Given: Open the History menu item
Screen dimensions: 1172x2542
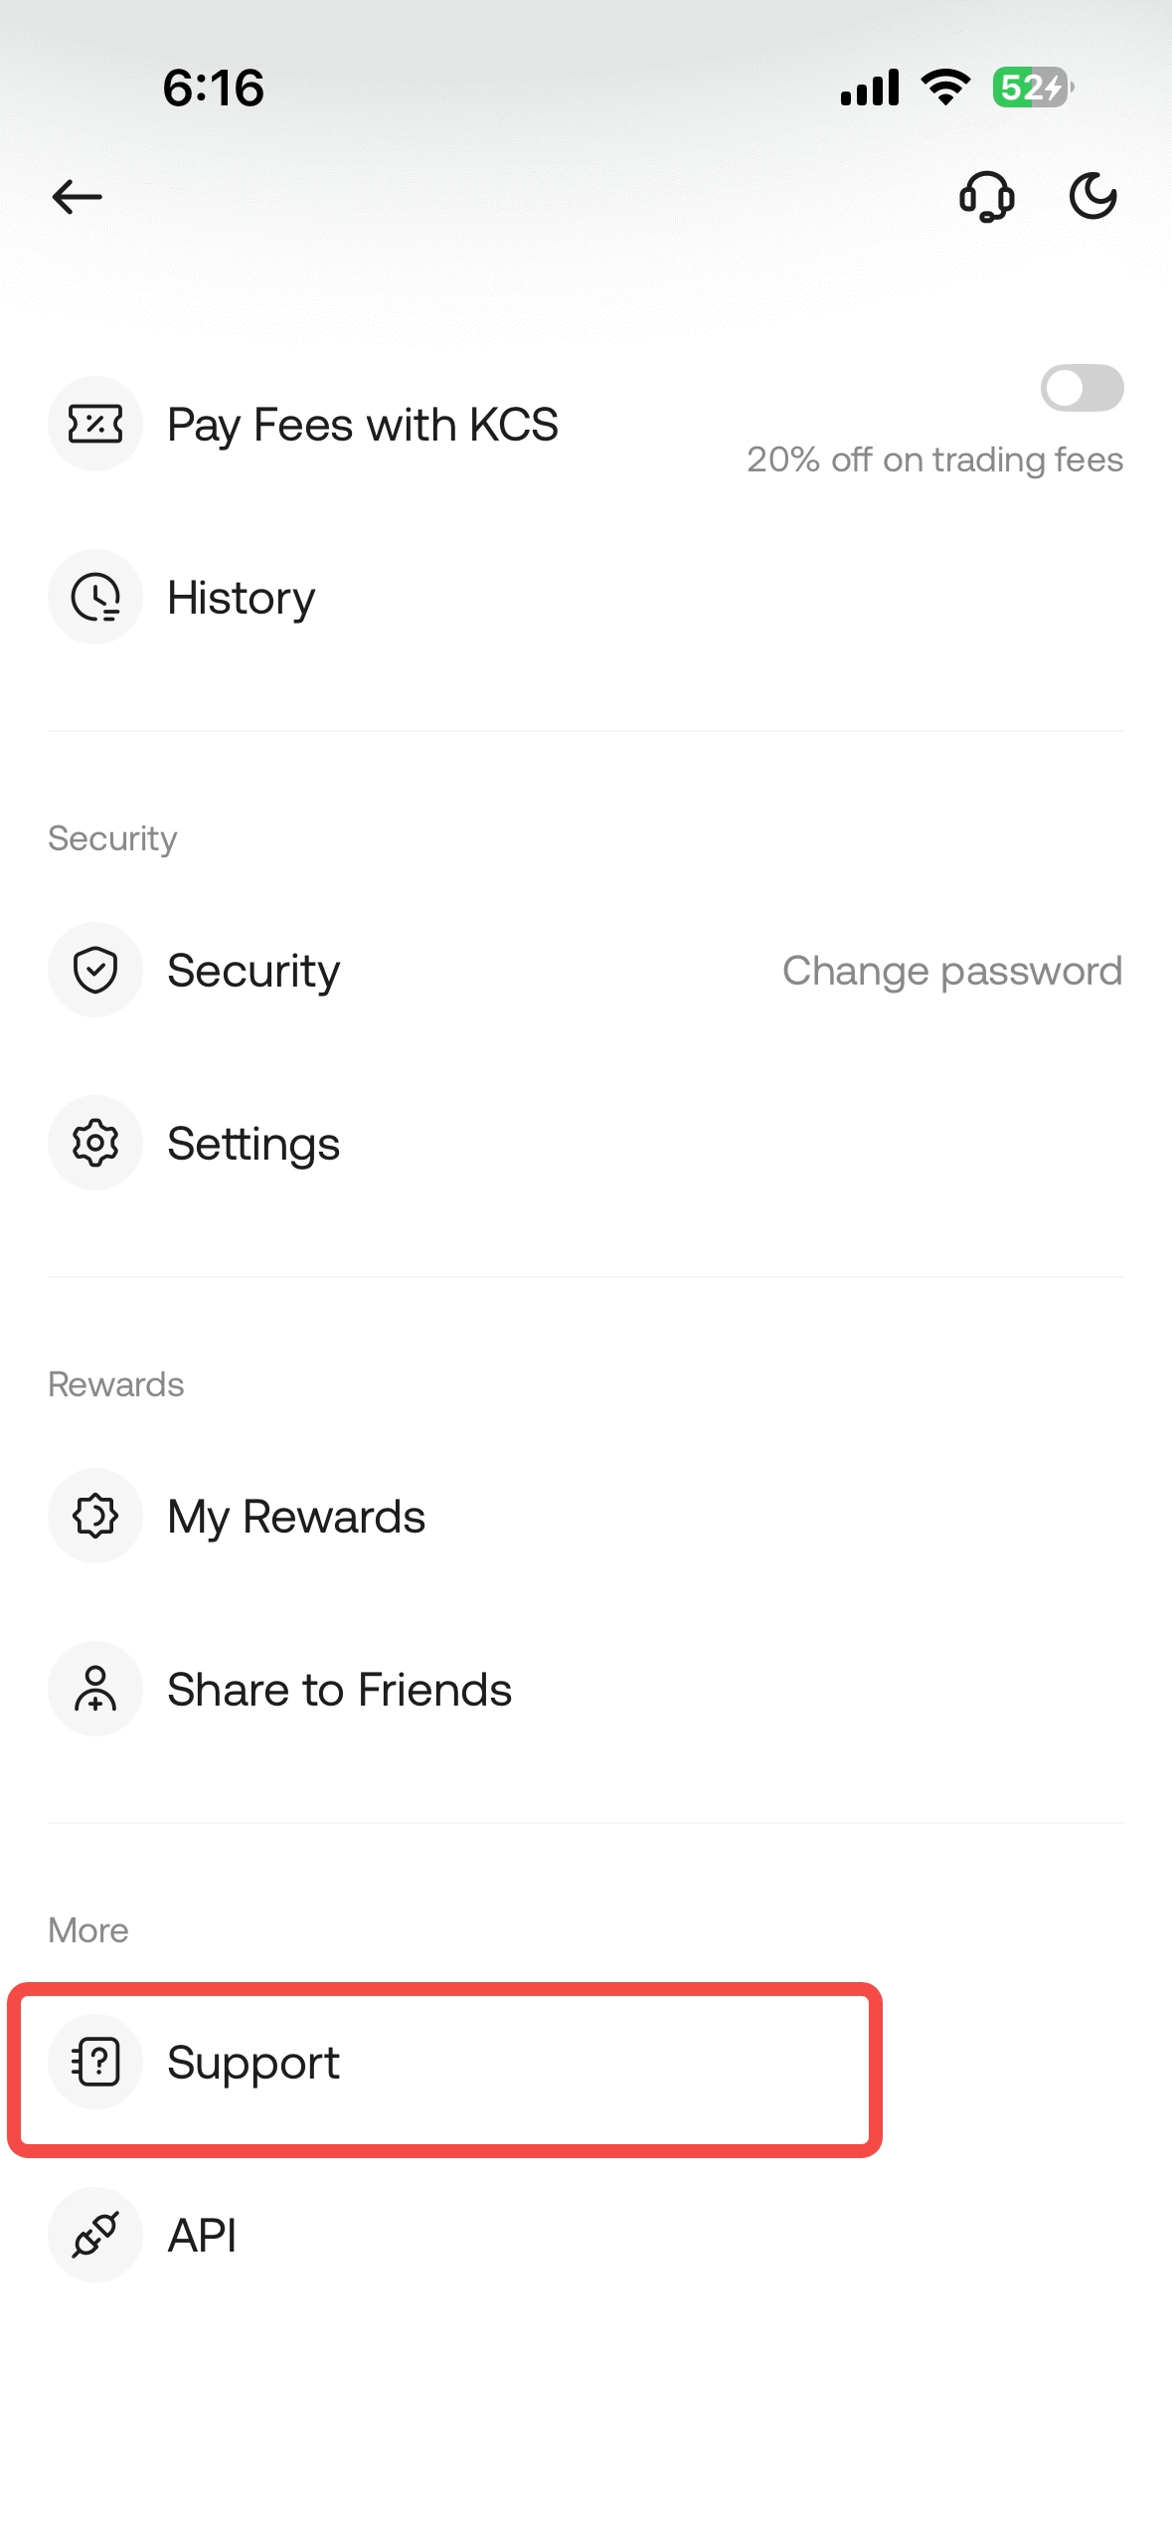Looking at the screenshot, I should [x=242, y=598].
